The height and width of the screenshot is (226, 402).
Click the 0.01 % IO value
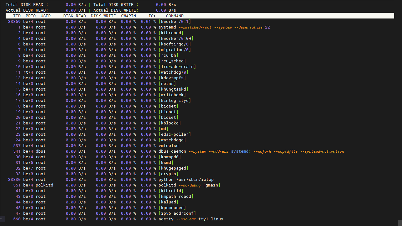(x=149, y=22)
